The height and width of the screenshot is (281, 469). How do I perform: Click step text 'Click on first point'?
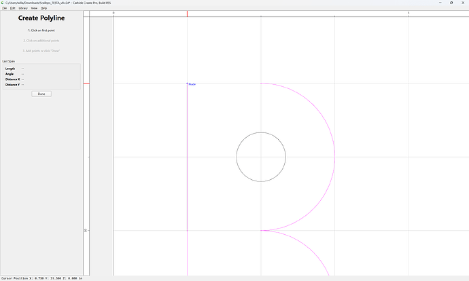click(x=41, y=31)
